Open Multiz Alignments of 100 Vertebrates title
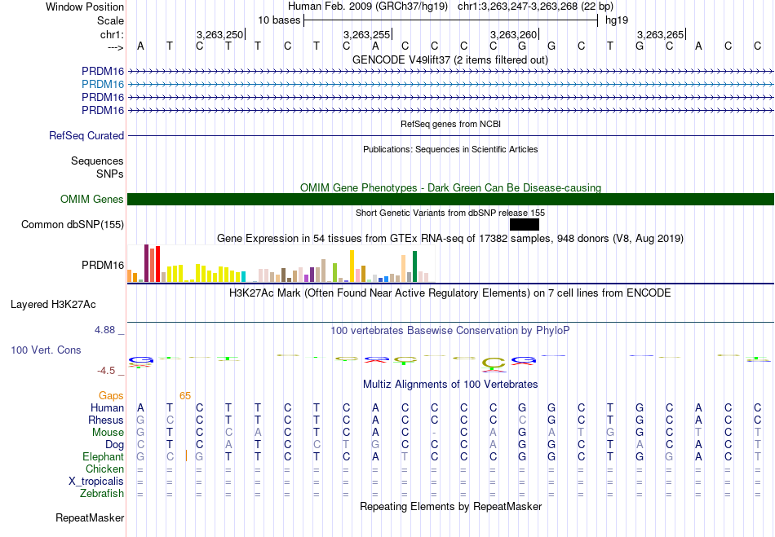The width and height of the screenshot is (775, 537). pyautogui.click(x=450, y=384)
